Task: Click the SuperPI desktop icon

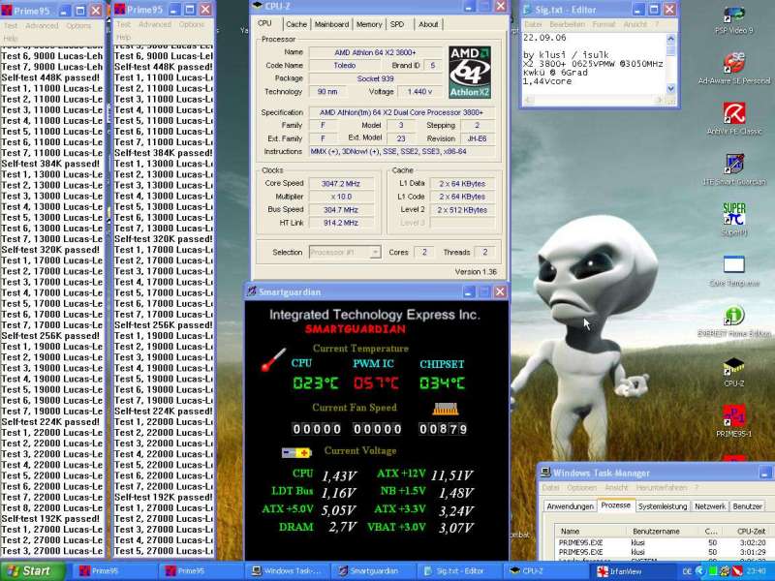Action: (x=734, y=220)
